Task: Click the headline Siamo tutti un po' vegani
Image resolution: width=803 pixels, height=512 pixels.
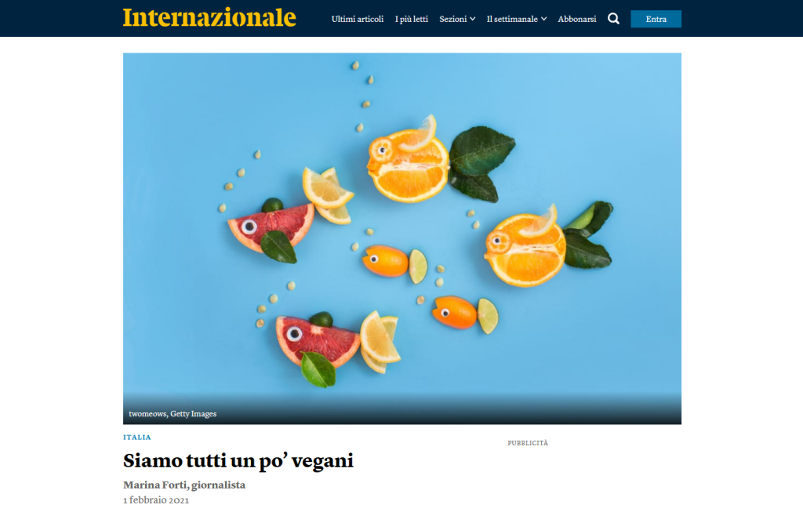Action: click(238, 461)
